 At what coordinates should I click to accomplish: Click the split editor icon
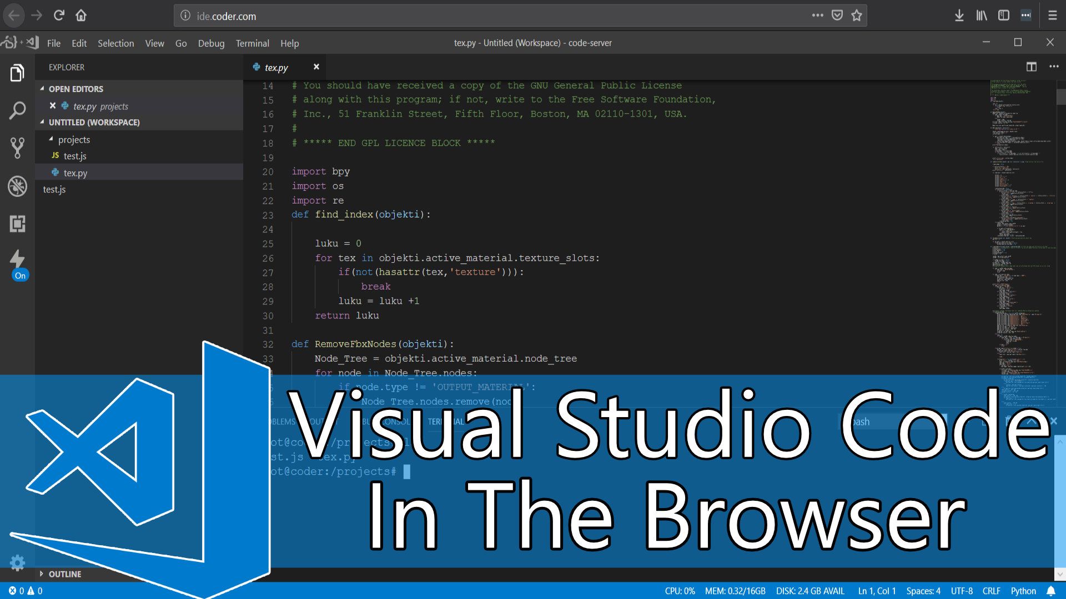(x=1031, y=67)
